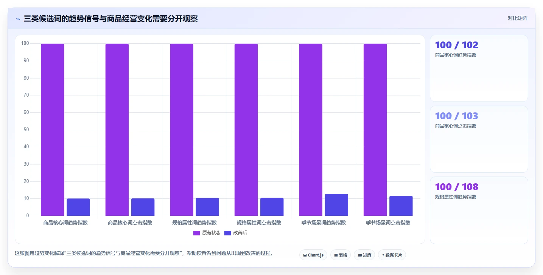Open the 100 / 108 data card
This screenshot has height=275, width=543.
point(479,210)
